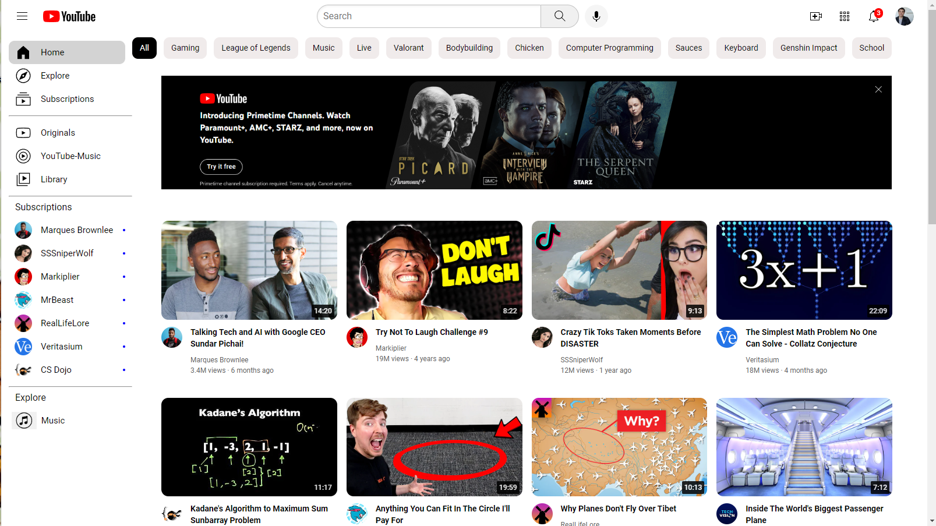936x526 pixels.
Task: Open Biggest Passenger Plane thumbnail
Action: pyautogui.click(x=804, y=447)
